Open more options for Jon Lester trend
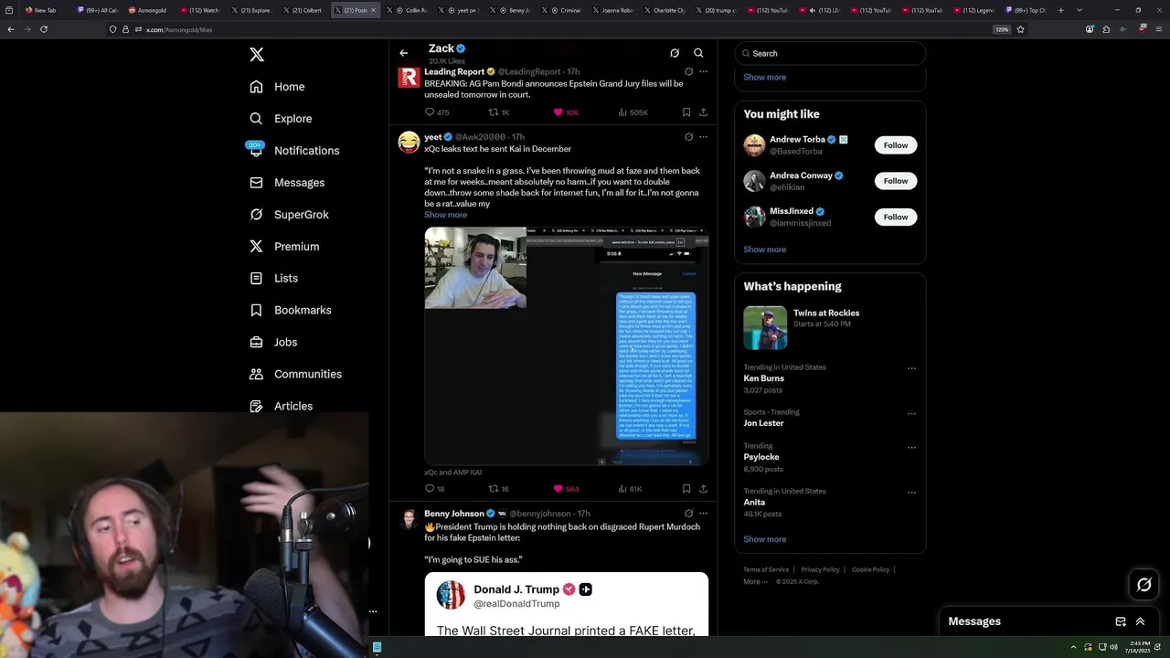 (x=911, y=413)
